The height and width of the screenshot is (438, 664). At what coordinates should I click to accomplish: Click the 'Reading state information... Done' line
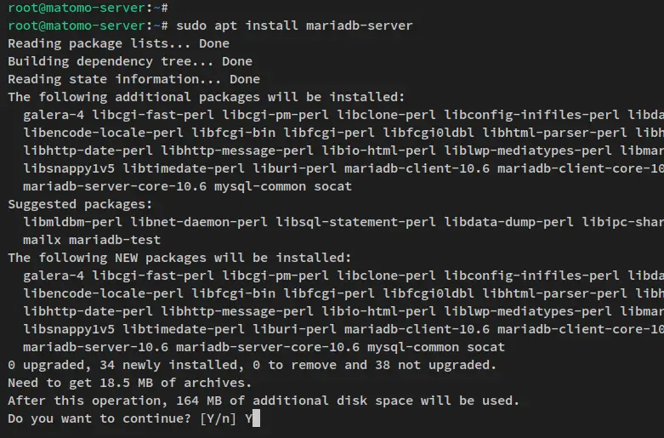(x=133, y=79)
